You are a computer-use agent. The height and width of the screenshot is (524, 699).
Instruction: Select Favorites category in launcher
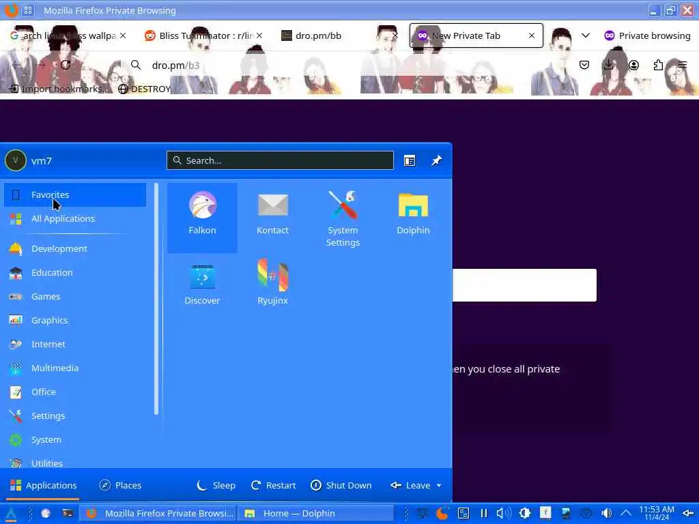tap(75, 194)
